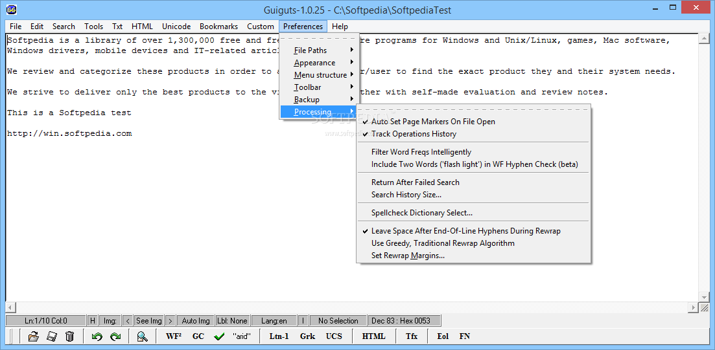Screen dimensions: 715x350
Task: Open the Unicode menu
Action: click(176, 27)
